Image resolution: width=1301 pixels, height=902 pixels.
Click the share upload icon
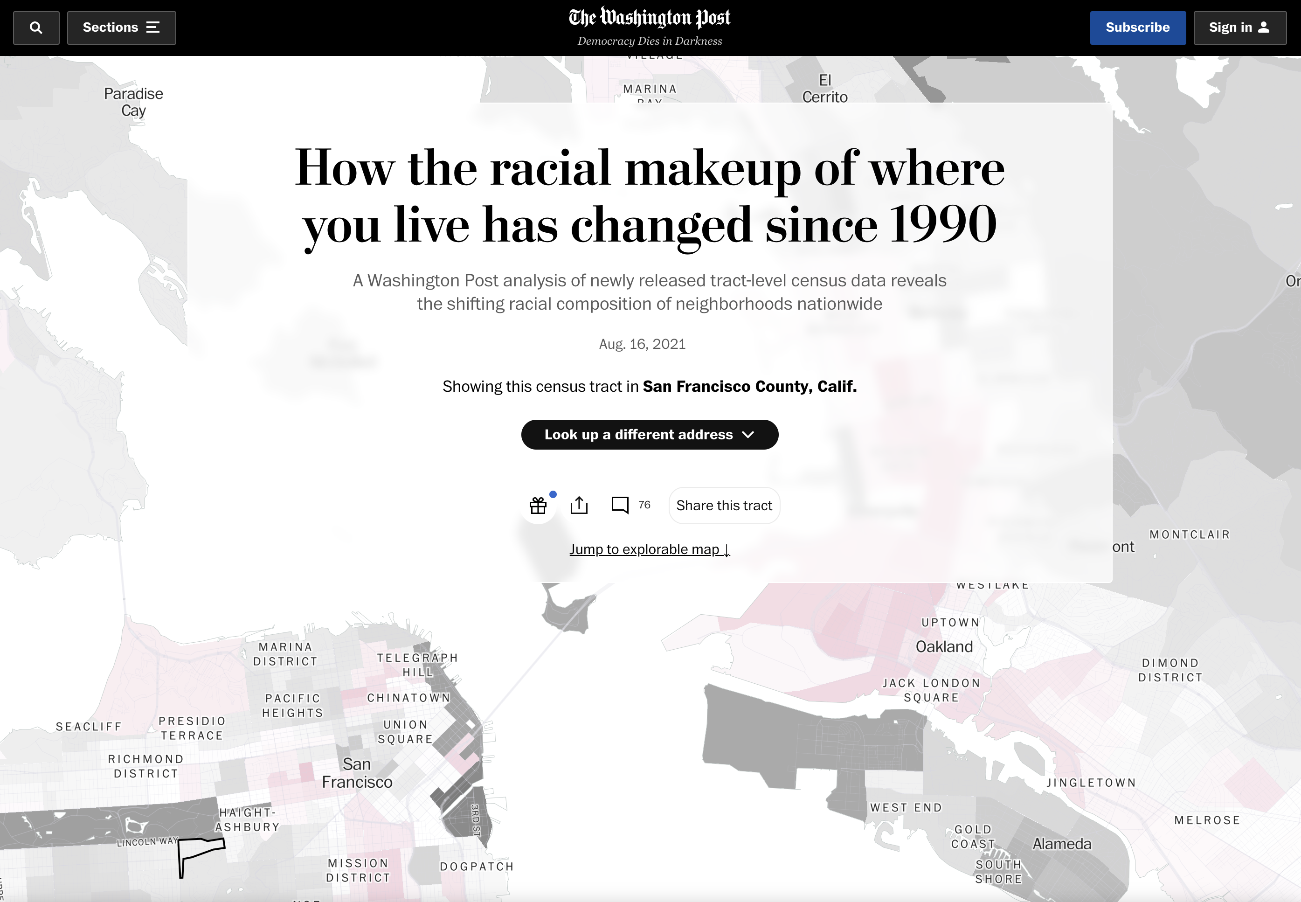pyautogui.click(x=579, y=505)
